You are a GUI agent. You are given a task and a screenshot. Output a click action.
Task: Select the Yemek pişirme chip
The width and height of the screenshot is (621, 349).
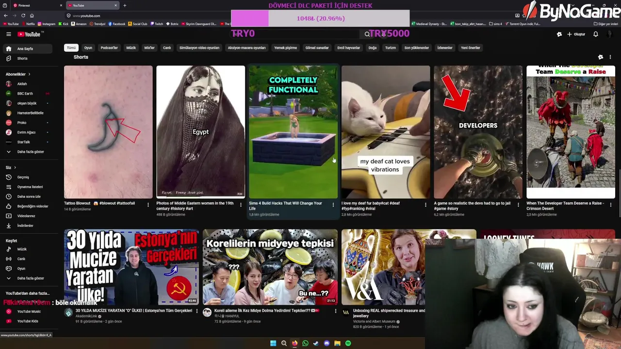[x=285, y=48]
